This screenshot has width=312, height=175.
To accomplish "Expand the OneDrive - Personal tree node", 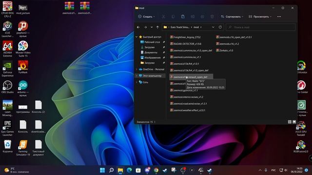I will point(136,69).
